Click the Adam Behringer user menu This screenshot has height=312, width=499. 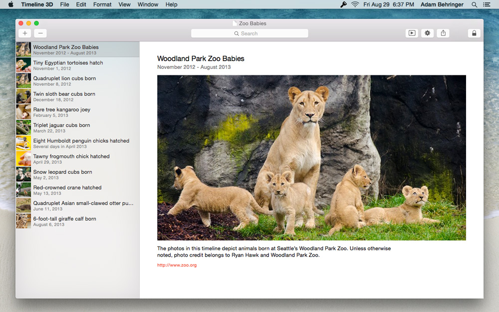coord(442,4)
